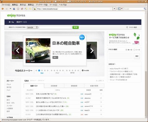
Task: Select the second translation direction radio button
Action: [134, 50]
